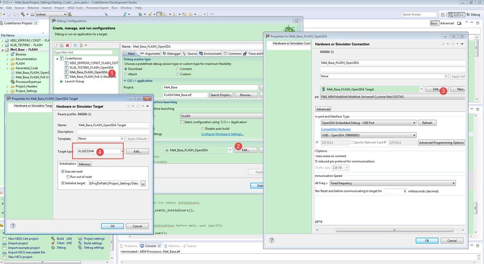This screenshot has width=484, height=264.
Task: Click the Advanced Programming Options button
Action: point(441,143)
